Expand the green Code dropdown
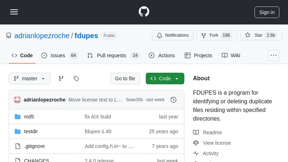The height and width of the screenshot is (162, 288). [165, 78]
